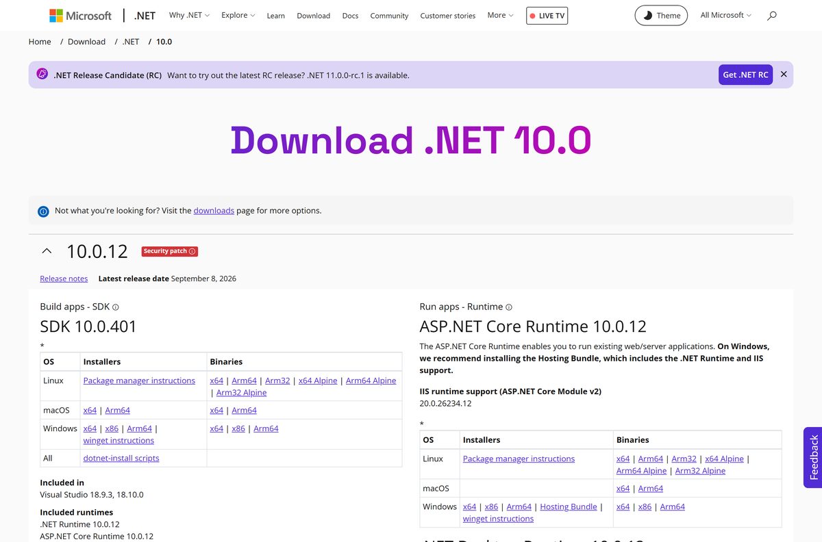
Task: Download SDK macOS Arm64 installer
Action: [117, 411]
